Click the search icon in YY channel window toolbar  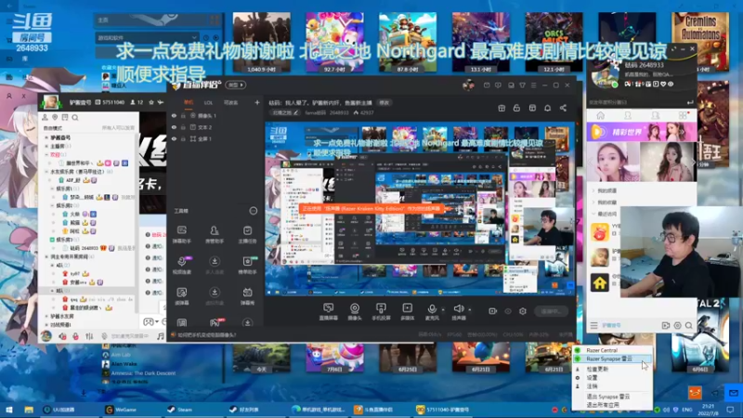[75, 117]
